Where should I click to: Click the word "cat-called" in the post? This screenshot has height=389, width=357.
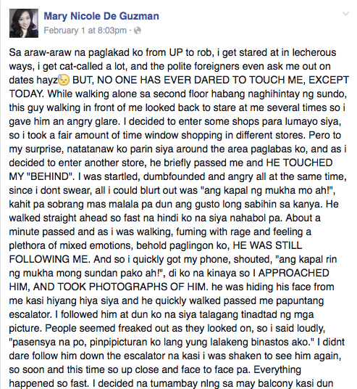coord(82,66)
